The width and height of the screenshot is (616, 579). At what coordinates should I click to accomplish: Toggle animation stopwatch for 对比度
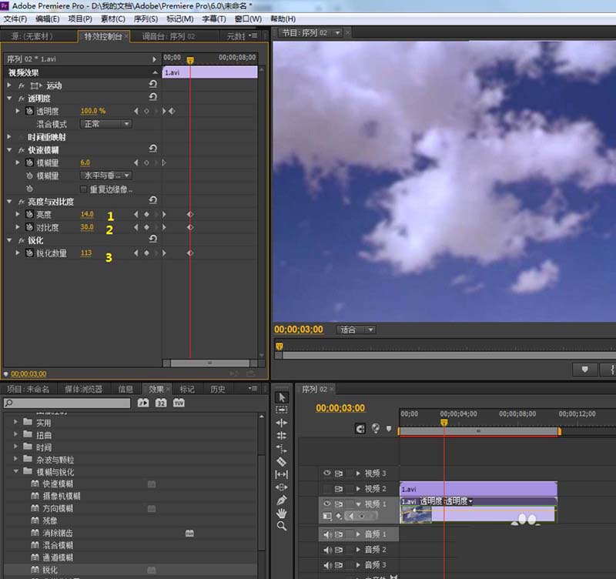pos(29,227)
